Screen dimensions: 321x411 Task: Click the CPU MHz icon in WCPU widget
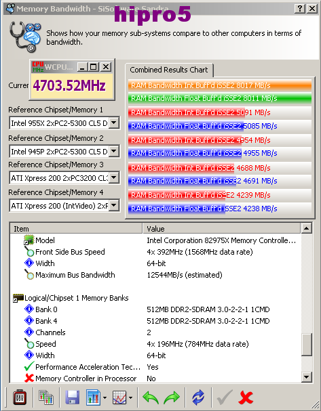[38, 67]
